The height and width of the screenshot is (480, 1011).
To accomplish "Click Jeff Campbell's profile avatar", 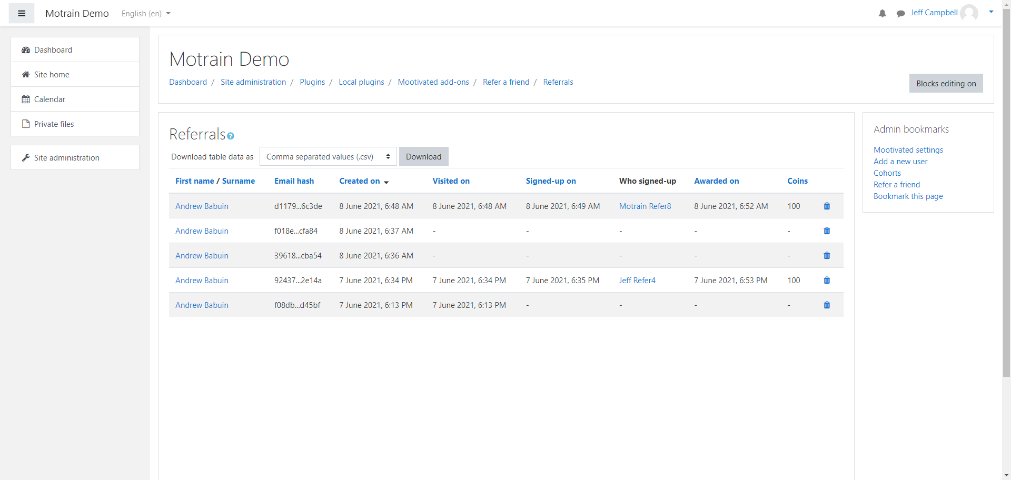I will point(969,13).
